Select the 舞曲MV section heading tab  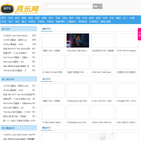click(x=47, y=128)
